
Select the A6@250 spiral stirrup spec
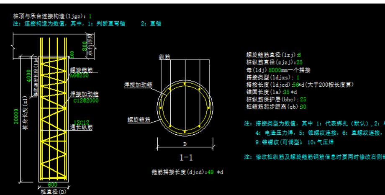tap(79, 76)
